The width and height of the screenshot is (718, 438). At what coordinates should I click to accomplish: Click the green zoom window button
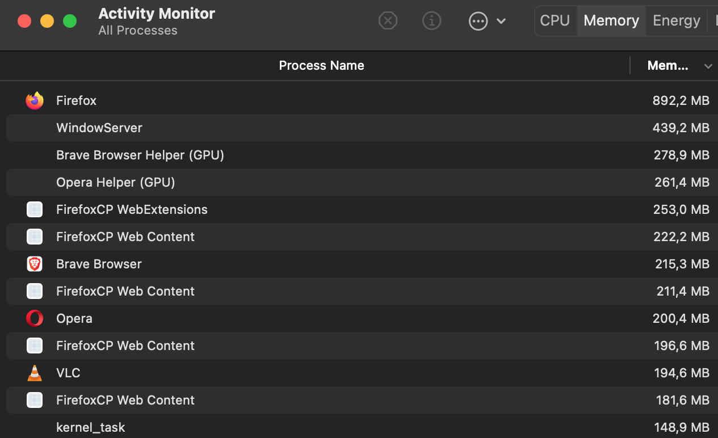(70, 22)
